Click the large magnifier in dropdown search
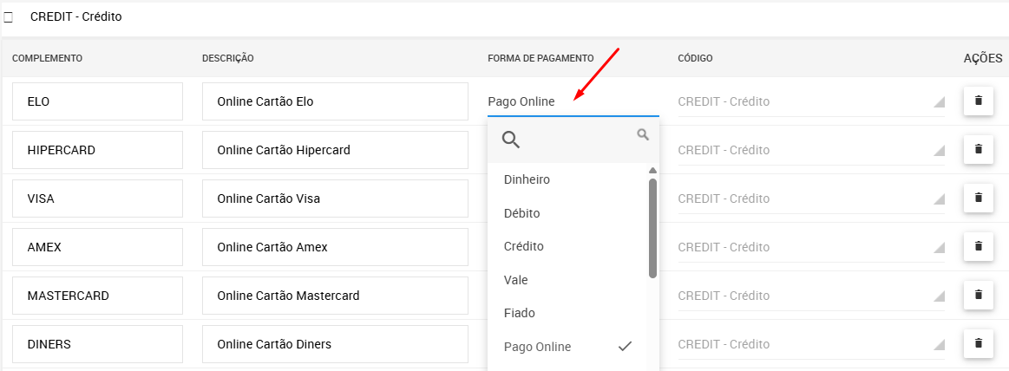The height and width of the screenshot is (371, 1009). [x=511, y=140]
